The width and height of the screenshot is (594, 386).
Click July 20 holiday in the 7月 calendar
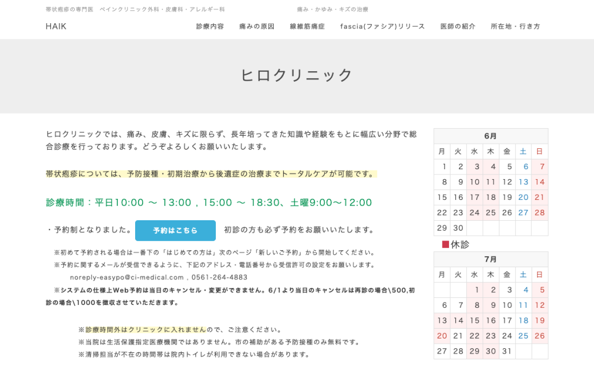(x=441, y=336)
